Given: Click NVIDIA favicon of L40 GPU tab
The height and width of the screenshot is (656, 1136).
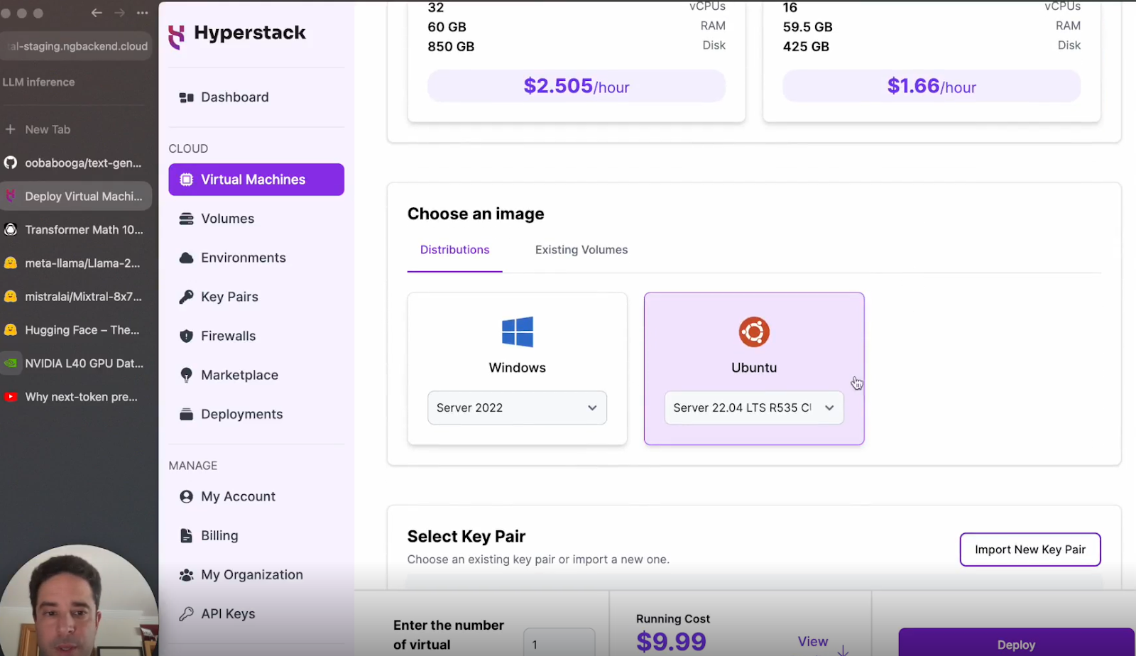Looking at the screenshot, I should (x=10, y=363).
